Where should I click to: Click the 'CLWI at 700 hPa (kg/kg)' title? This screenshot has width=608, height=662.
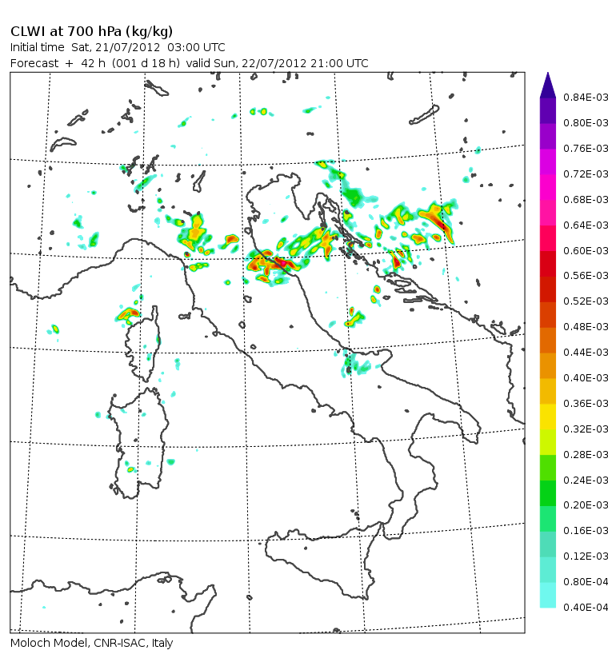pos(91,32)
